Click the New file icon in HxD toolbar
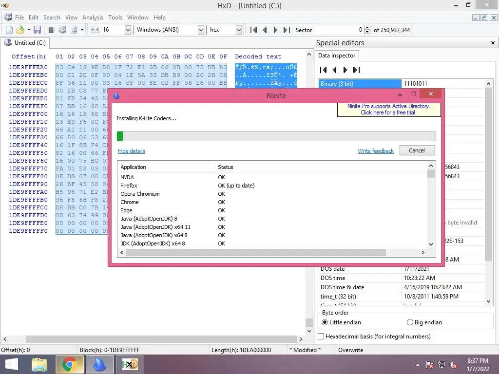Image resolution: width=499 pixels, height=374 pixels. pyautogui.click(x=9, y=30)
